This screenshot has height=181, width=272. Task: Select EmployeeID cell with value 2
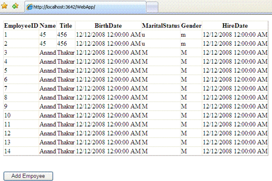(x=21, y=43)
